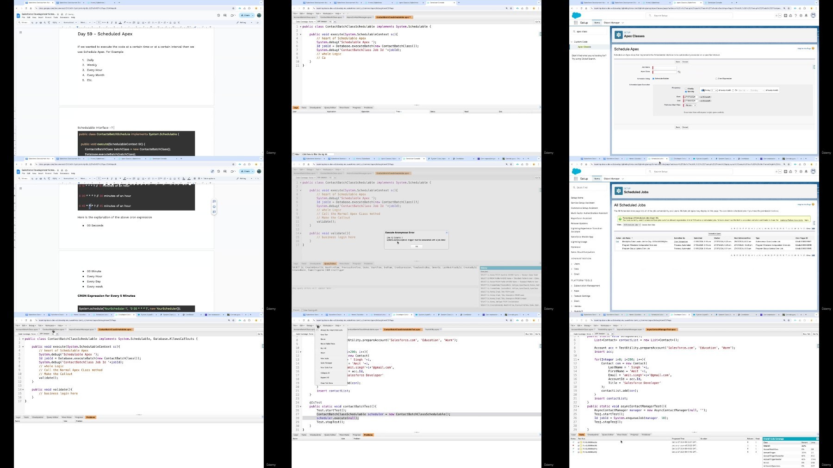The height and width of the screenshot is (468, 833).
Task: Open user avatar on Scheduled Jobs page
Action: 813,171
